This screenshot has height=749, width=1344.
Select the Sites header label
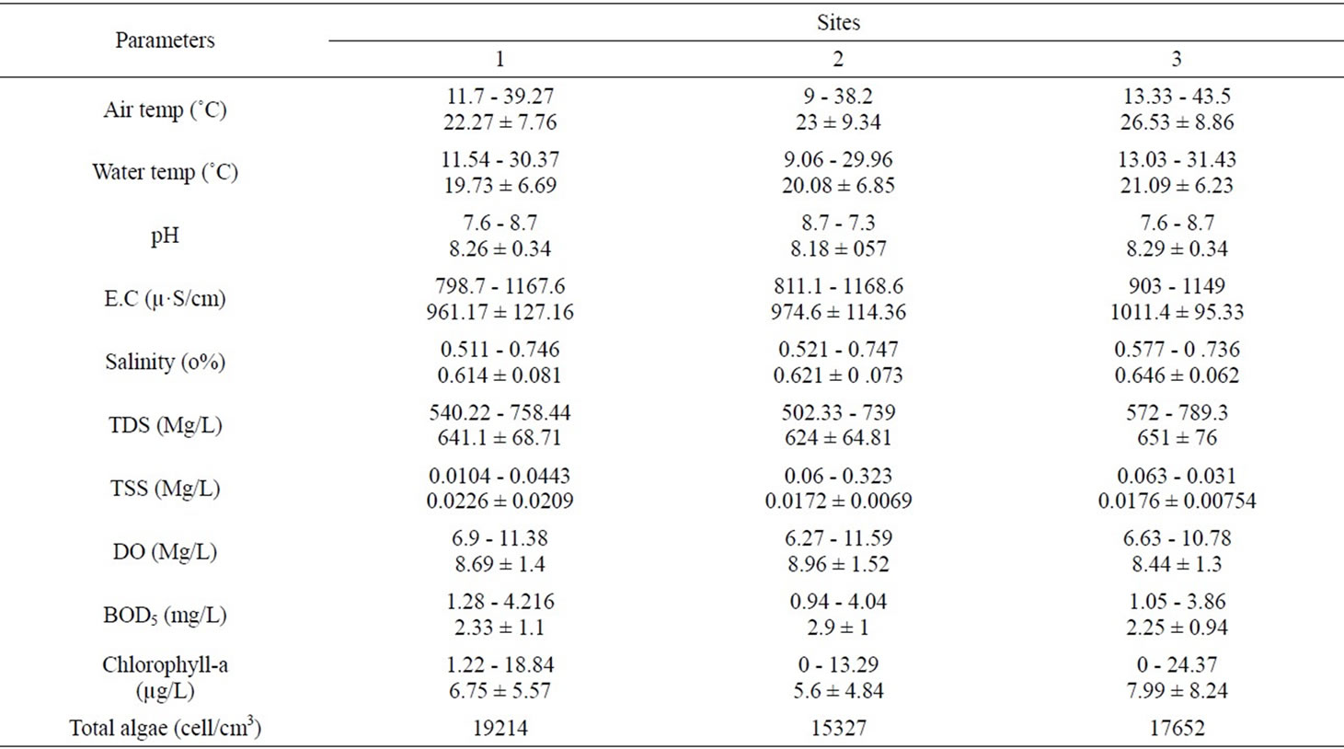tap(838, 22)
